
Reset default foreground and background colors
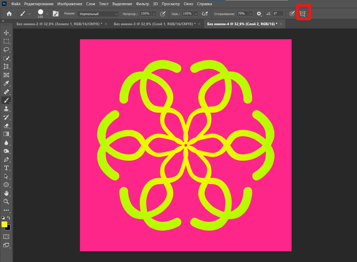point(3,218)
